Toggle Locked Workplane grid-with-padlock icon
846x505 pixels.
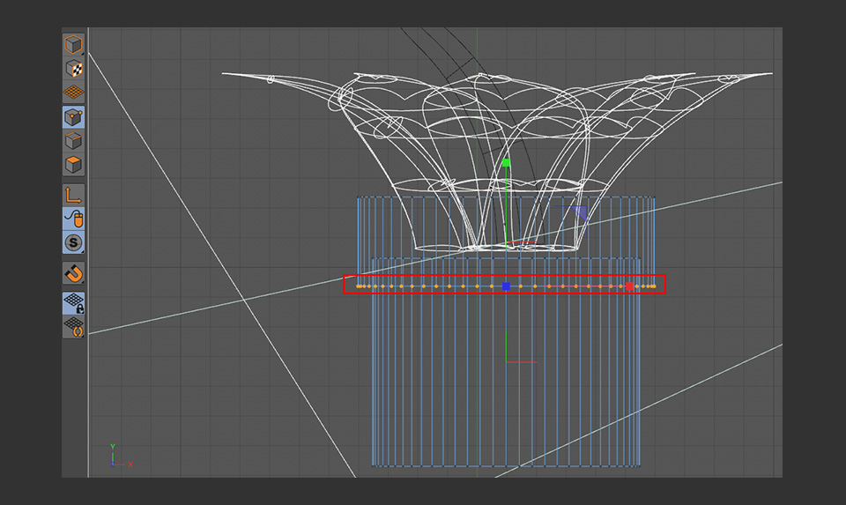[x=73, y=303]
